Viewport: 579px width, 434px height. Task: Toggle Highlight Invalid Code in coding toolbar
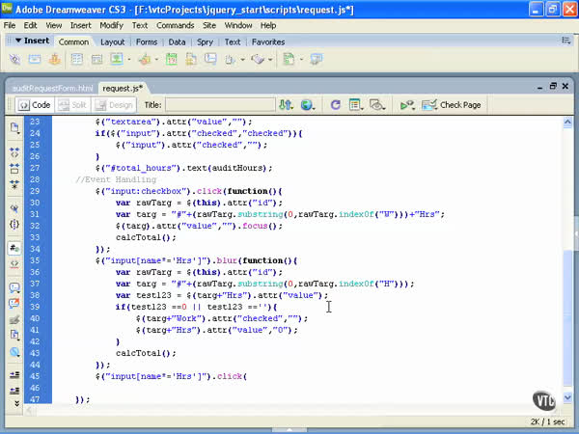pyautogui.click(x=14, y=264)
